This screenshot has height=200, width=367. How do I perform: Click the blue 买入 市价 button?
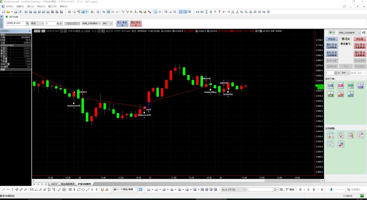(x=122, y=24)
